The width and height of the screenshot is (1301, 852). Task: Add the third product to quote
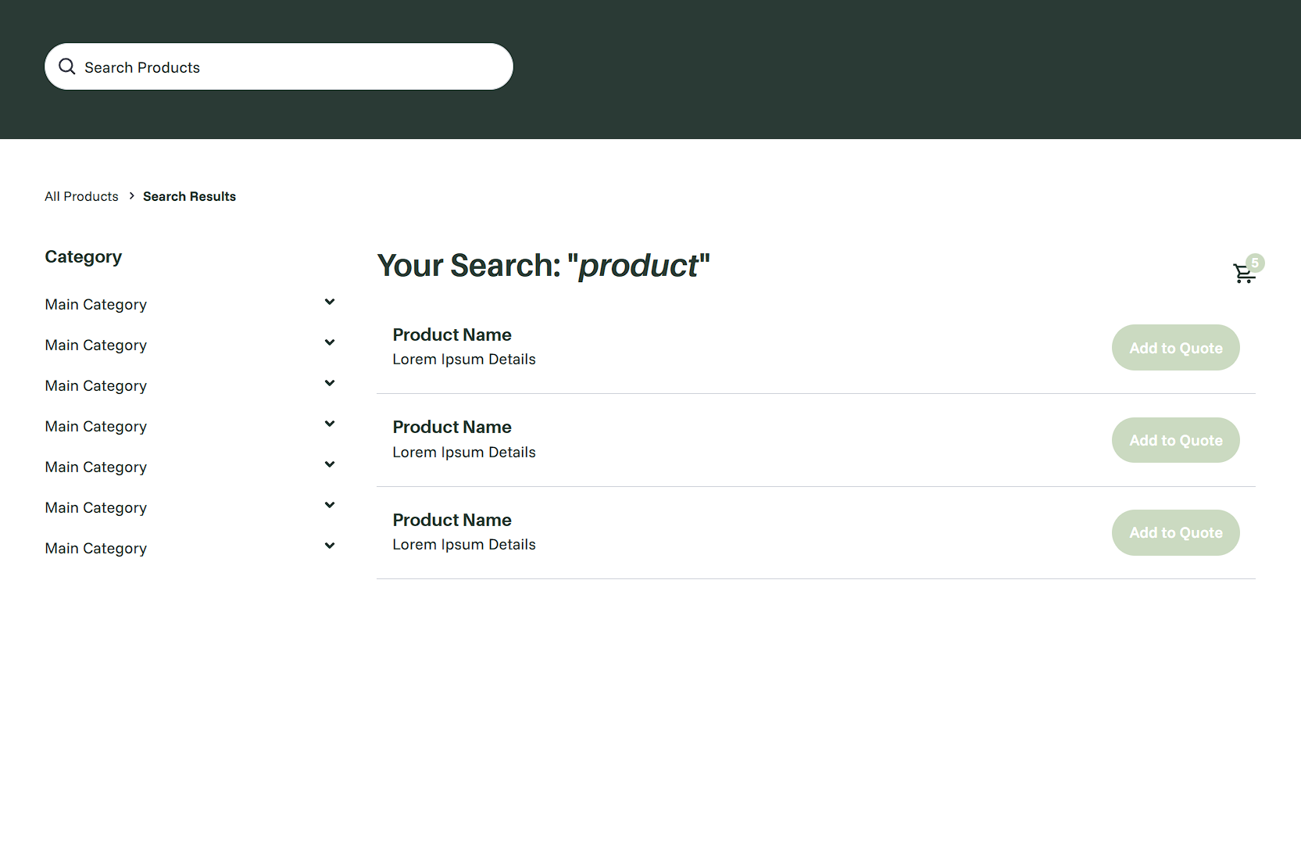pos(1175,532)
